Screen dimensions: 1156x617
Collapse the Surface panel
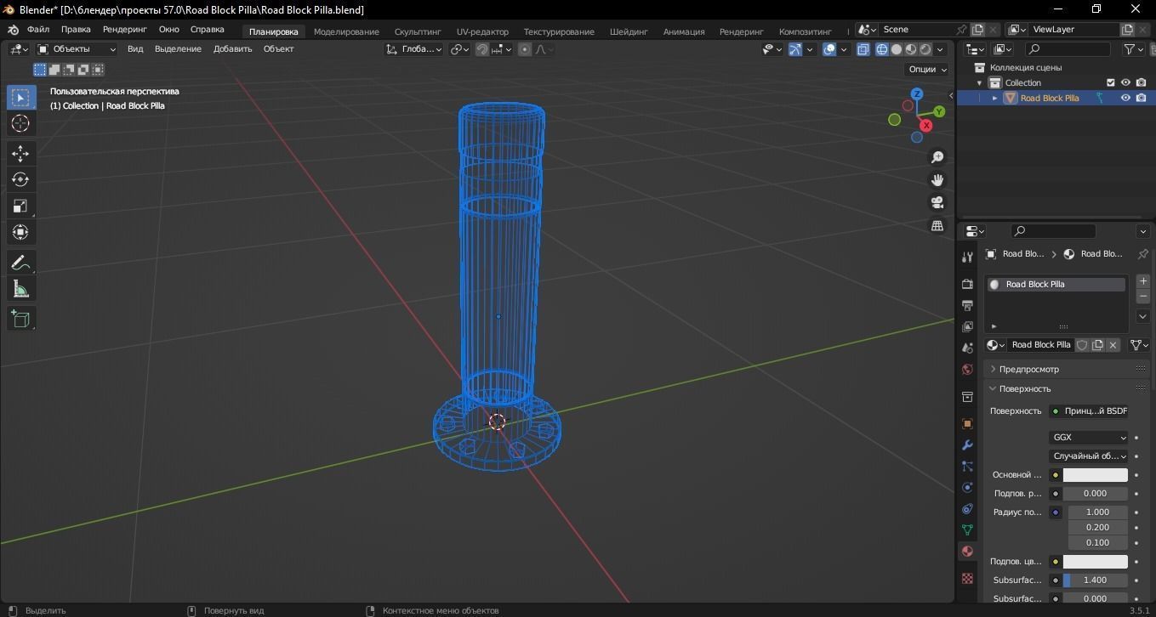click(1024, 388)
